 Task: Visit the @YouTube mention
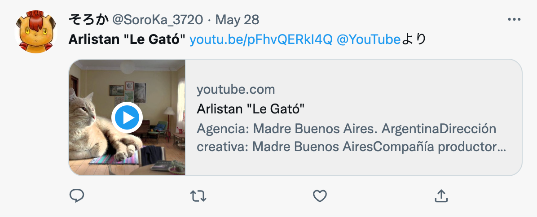(x=369, y=40)
